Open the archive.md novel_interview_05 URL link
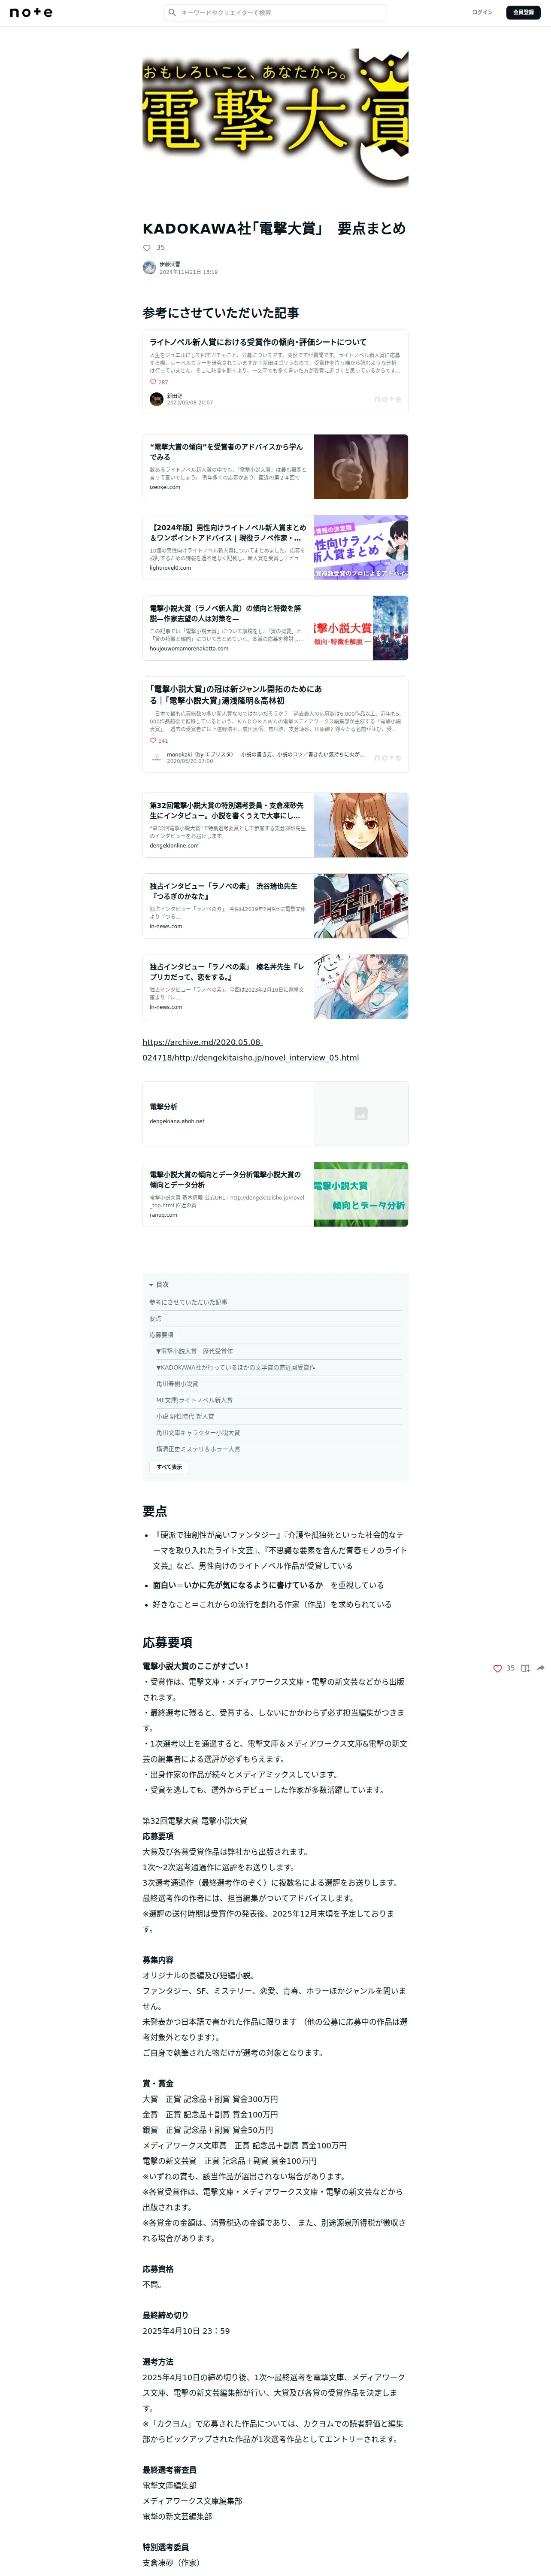This screenshot has height=2576, width=551. pos(251,1050)
